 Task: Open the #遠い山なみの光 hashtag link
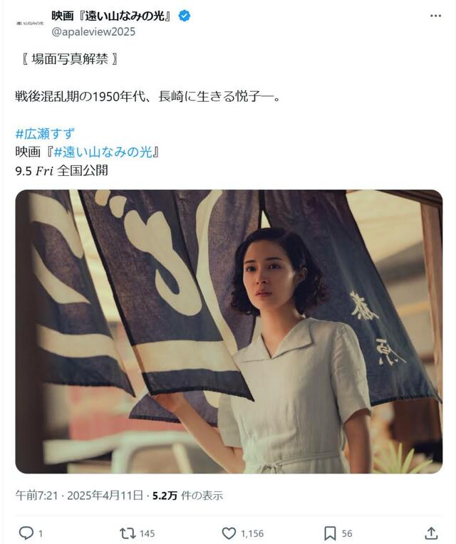103,152
